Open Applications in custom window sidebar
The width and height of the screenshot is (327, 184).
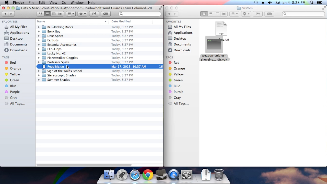coord(183,33)
